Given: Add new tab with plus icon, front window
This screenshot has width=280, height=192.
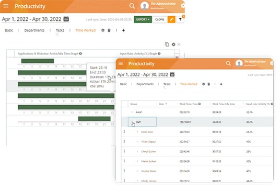Looking at the screenshot, I should point(221,84).
